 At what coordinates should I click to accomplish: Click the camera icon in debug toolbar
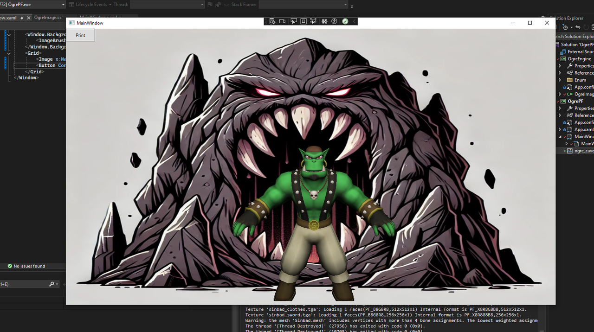click(283, 21)
